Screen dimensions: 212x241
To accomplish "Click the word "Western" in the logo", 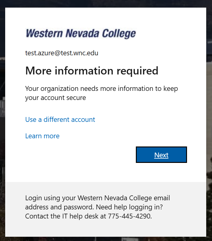I will click(x=40, y=33).
